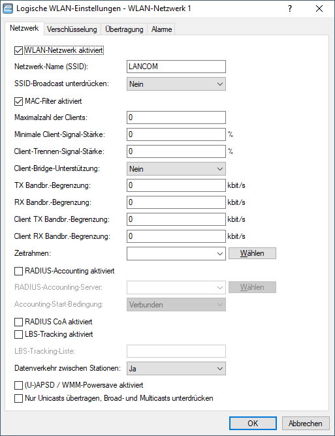This screenshot has width=335, height=436.
Task: Click 'Client-Trennen-Signal-Stärke:' label
Action: click(x=59, y=151)
